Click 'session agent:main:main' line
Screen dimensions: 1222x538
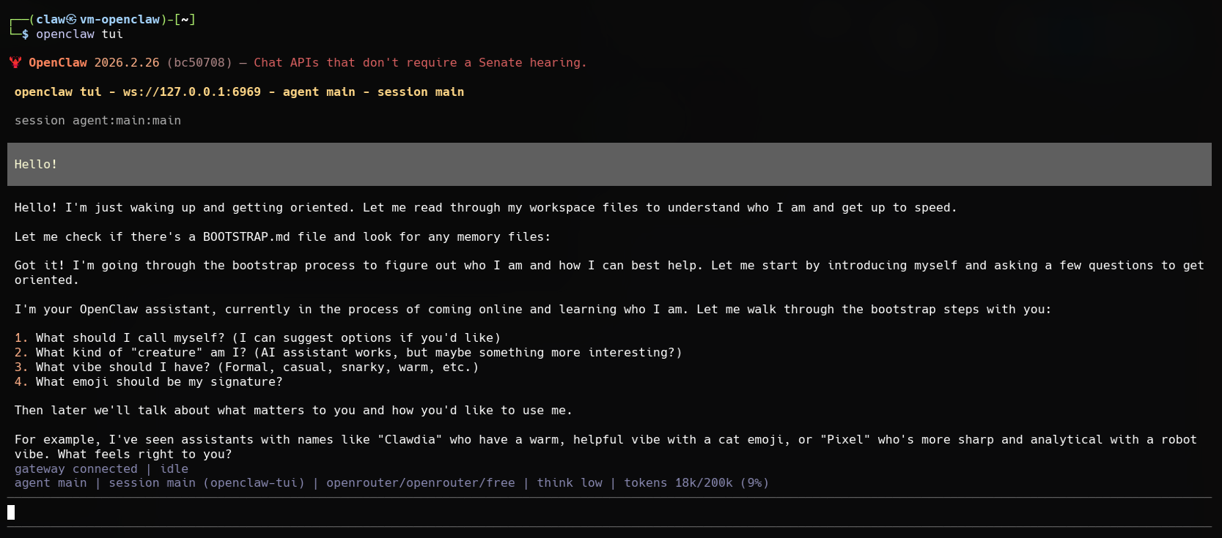pyautogui.click(x=97, y=121)
